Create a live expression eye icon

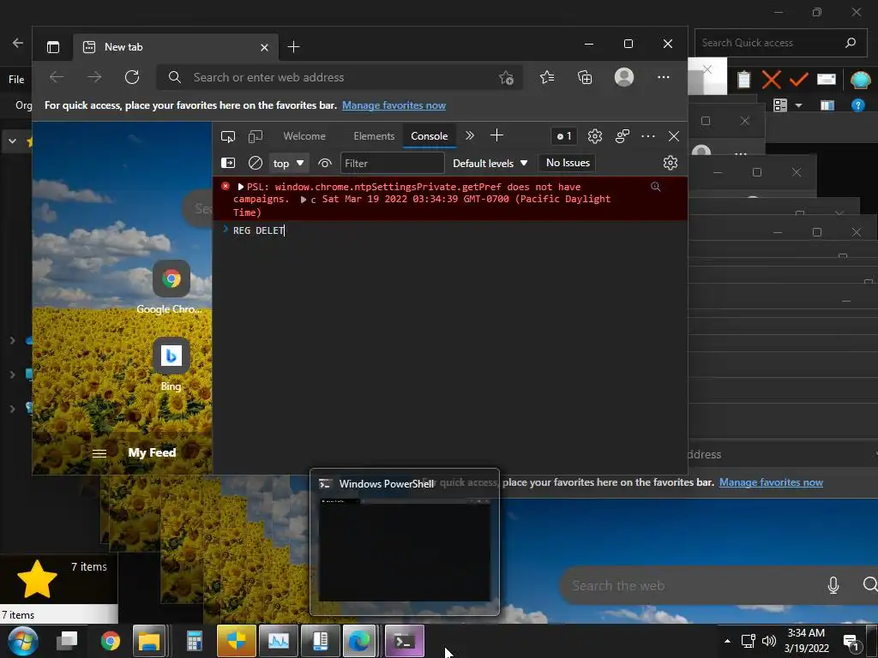(325, 164)
